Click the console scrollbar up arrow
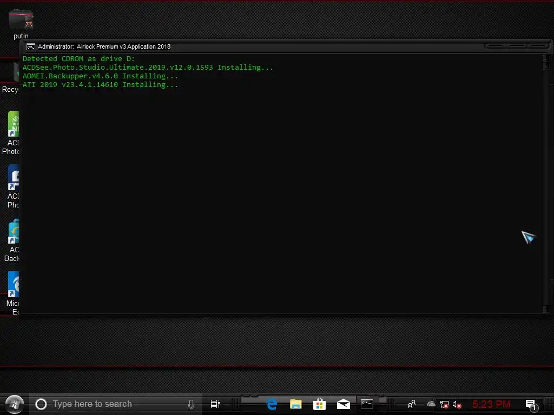 click(546, 58)
